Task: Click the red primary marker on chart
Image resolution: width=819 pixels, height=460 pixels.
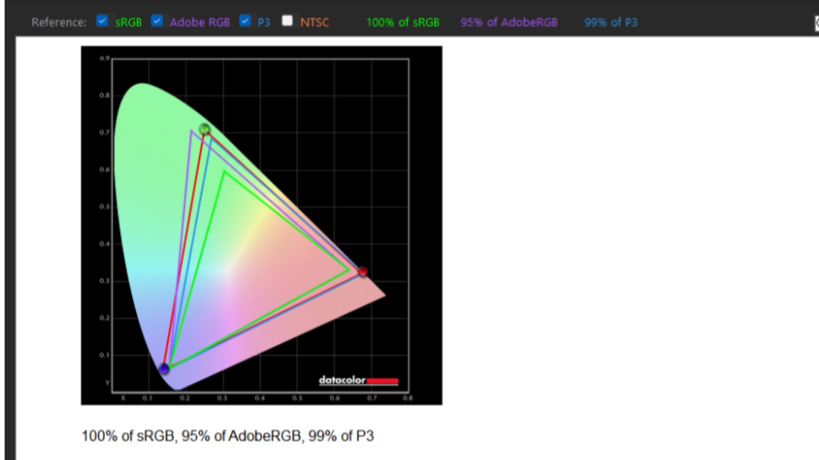Action: pos(363,271)
